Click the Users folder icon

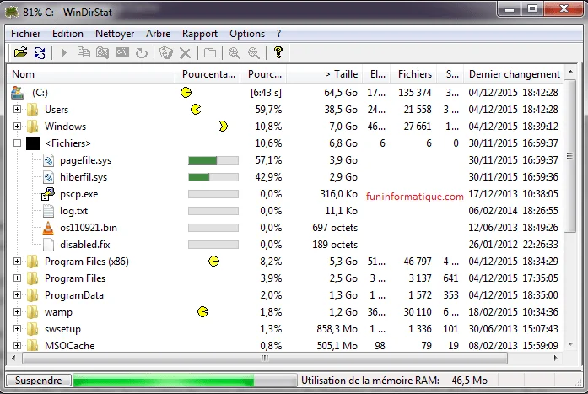point(33,110)
